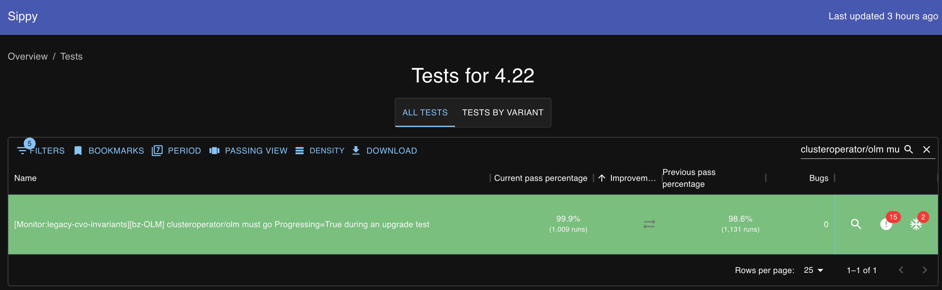This screenshot has height=290, width=942.
Task: Open the asterisk icon with badge 2
Action: point(916,224)
